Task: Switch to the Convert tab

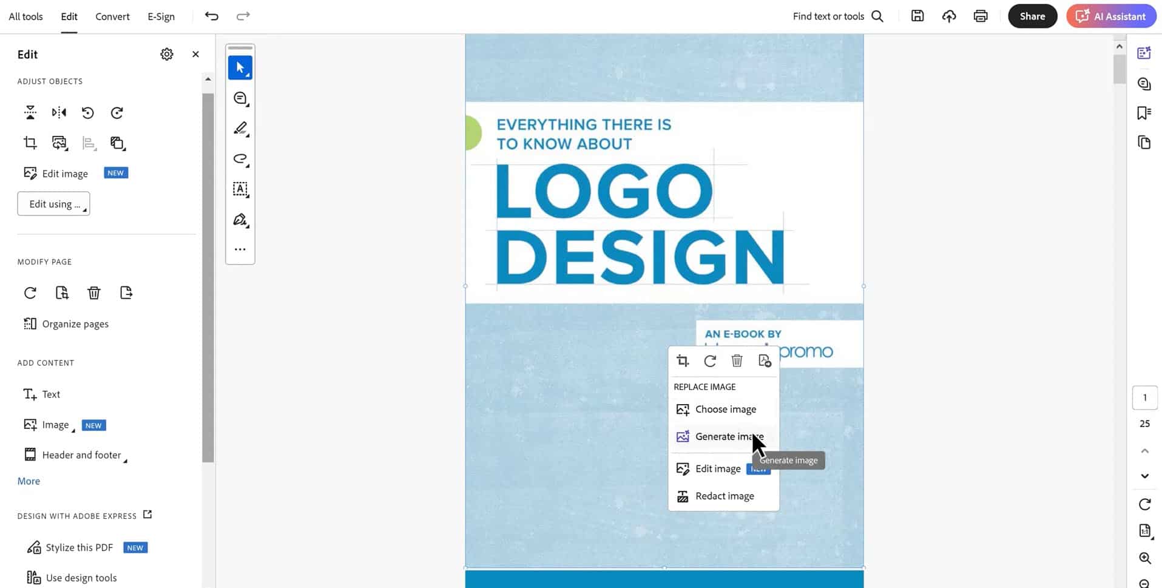Action: click(112, 16)
